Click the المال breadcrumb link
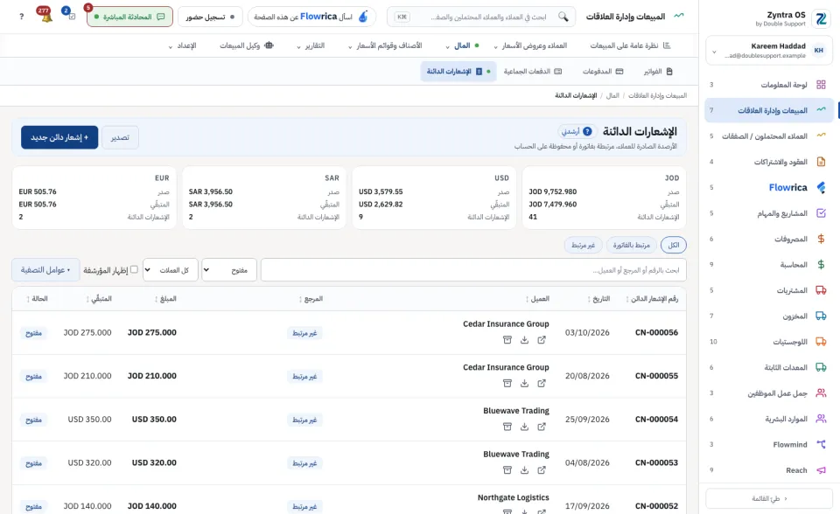Screen dimensions: 840x514 (612, 95)
